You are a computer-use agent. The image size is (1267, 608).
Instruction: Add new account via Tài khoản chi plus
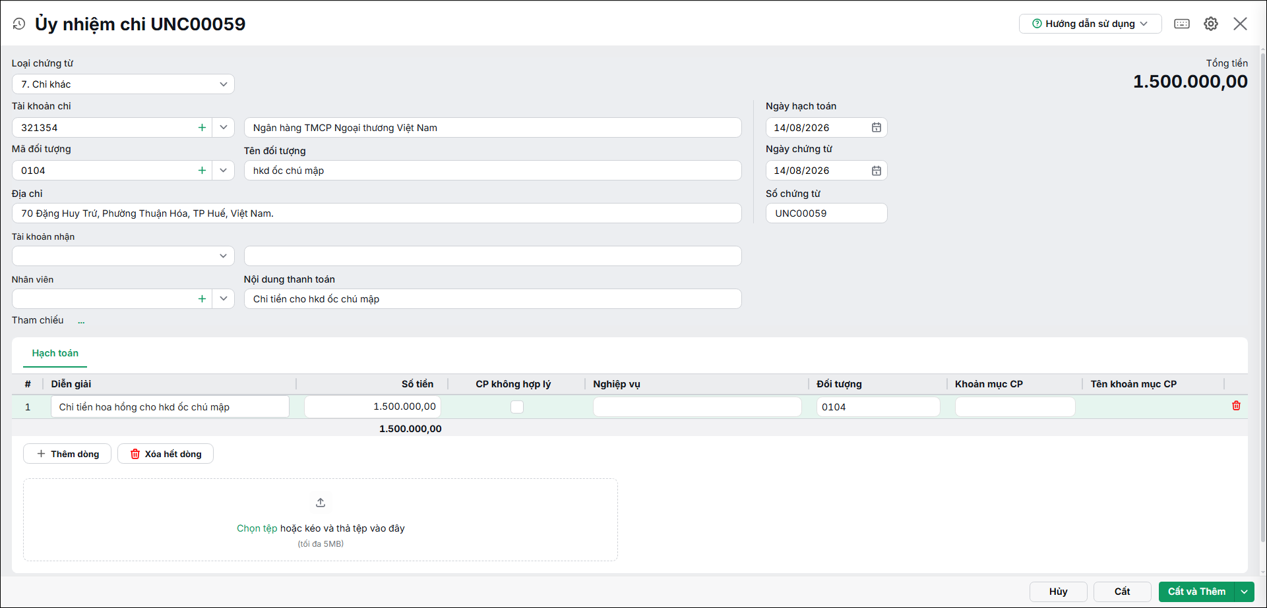202,128
